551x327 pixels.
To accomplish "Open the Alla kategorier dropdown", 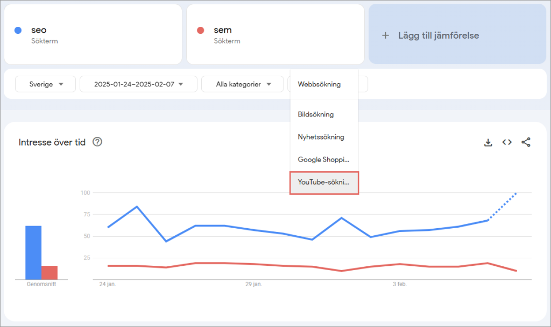I will 242,84.
